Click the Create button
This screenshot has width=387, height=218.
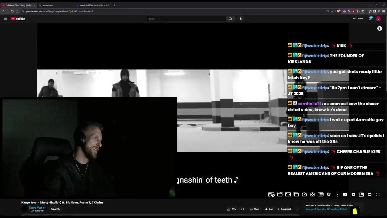[x=358, y=19]
